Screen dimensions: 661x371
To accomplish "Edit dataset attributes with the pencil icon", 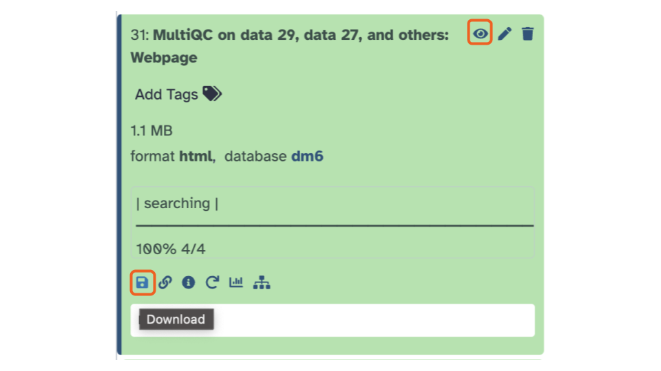I will pyautogui.click(x=505, y=34).
